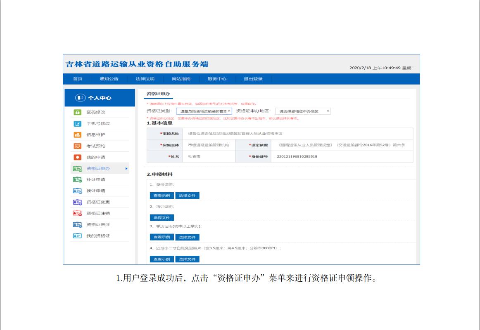
Task: Click 查看示例 under 近期小二寸白底免冠照片
Action: point(162,259)
